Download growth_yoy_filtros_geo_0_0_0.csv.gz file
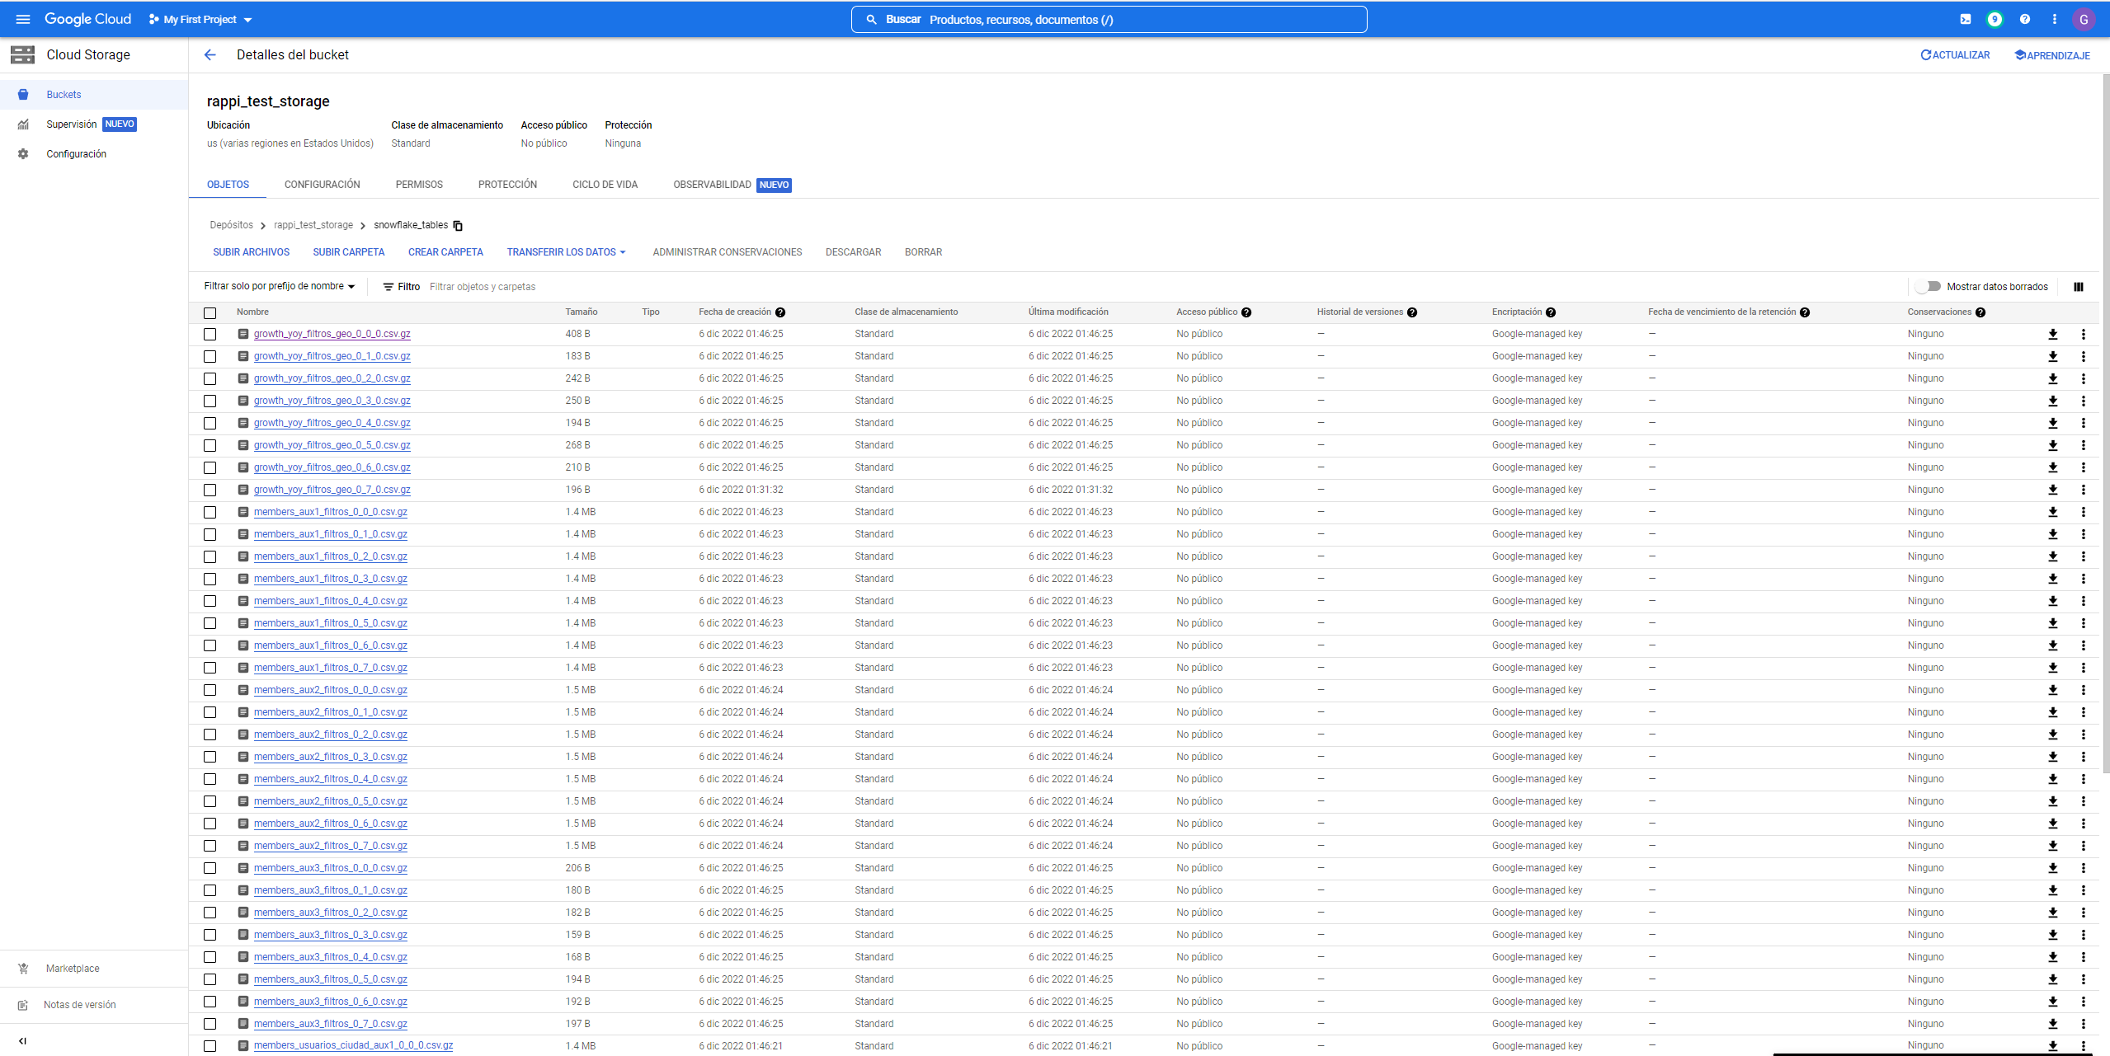This screenshot has height=1056, width=2110. point(2053,334)
